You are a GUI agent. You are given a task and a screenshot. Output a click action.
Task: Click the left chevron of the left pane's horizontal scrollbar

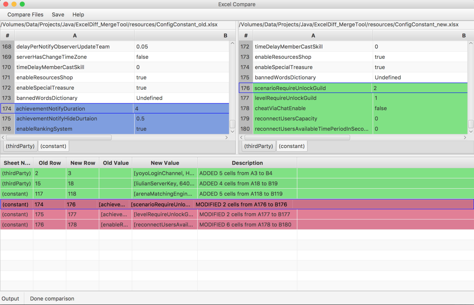[x=3, y=137]
